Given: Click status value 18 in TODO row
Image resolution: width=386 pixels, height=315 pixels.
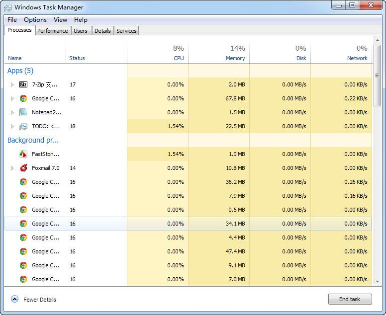Looking at the screenshot, I should (x=73, y=126).
